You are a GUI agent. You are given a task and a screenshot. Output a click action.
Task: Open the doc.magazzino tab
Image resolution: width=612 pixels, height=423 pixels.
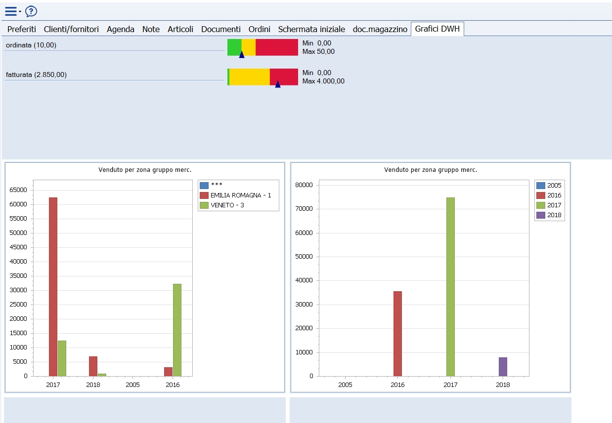(x=380, y=29)
